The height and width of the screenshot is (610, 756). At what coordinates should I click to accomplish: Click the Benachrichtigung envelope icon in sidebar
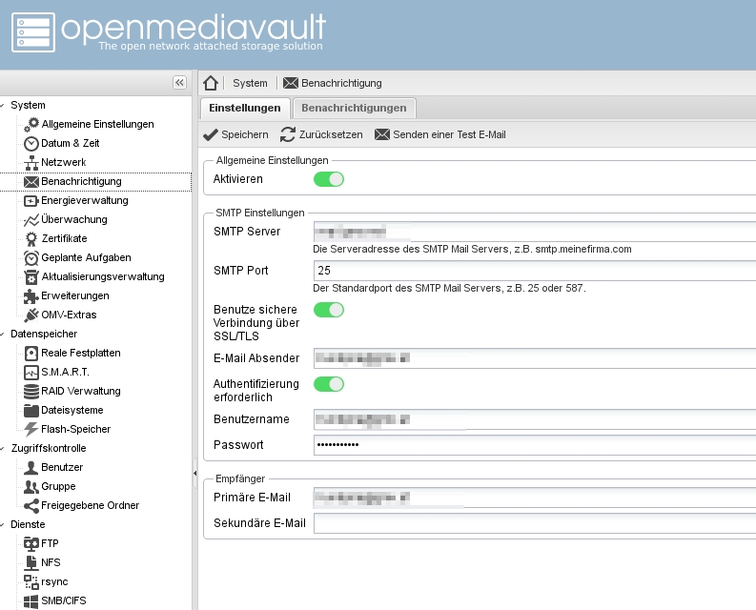[31, 181]
